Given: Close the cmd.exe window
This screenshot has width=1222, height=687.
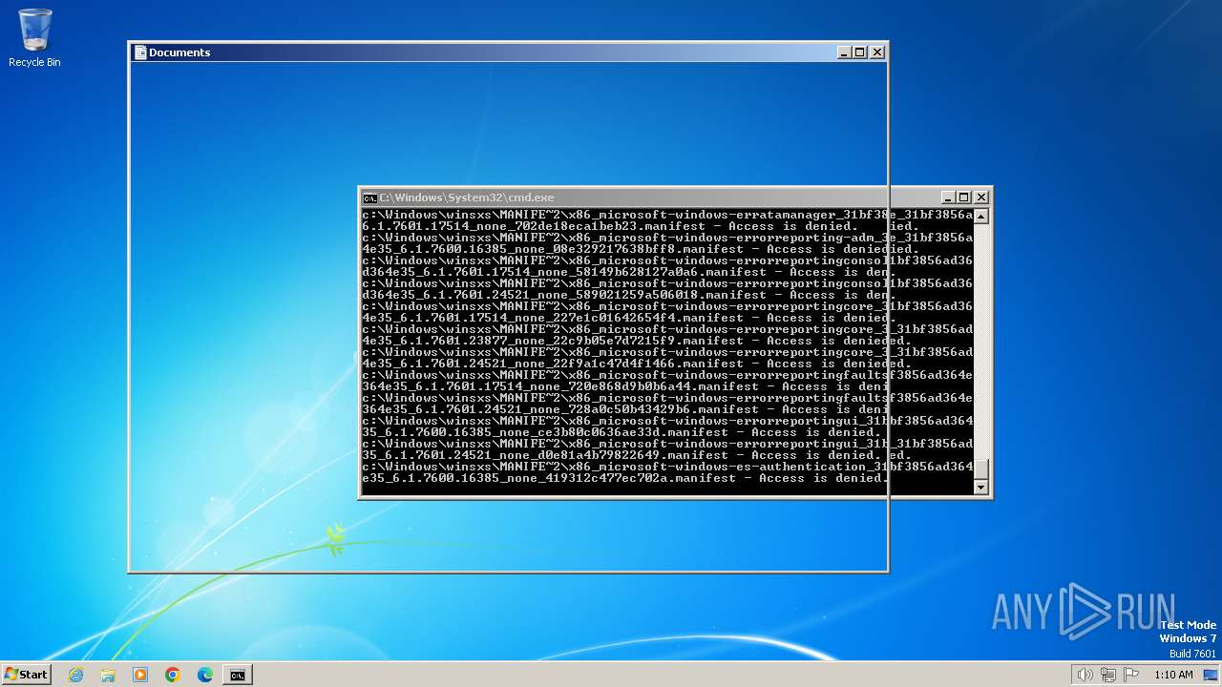Looking at the screenshot, I should click(x=980, y=198).
